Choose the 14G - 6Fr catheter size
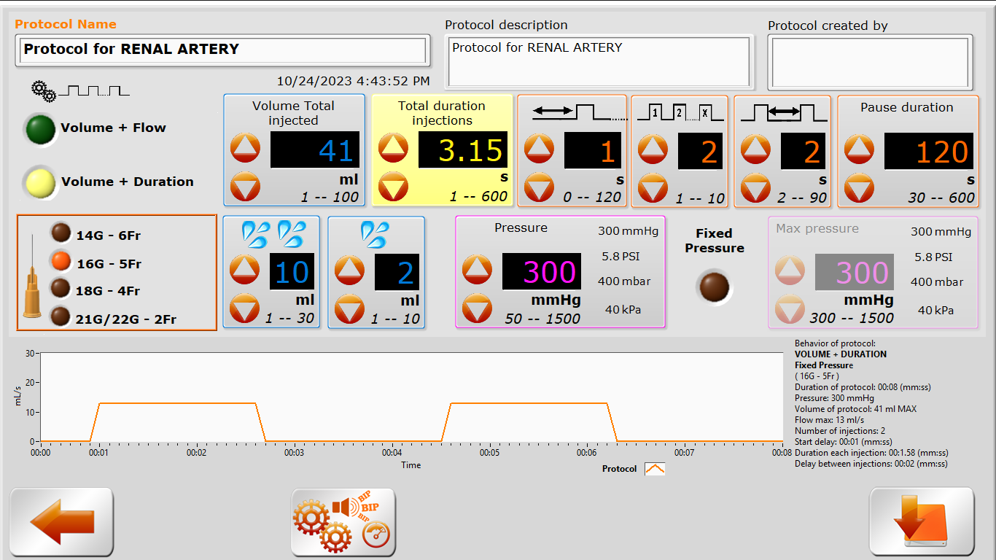Viewport: 996px width, 560px height. click(61, 233)
